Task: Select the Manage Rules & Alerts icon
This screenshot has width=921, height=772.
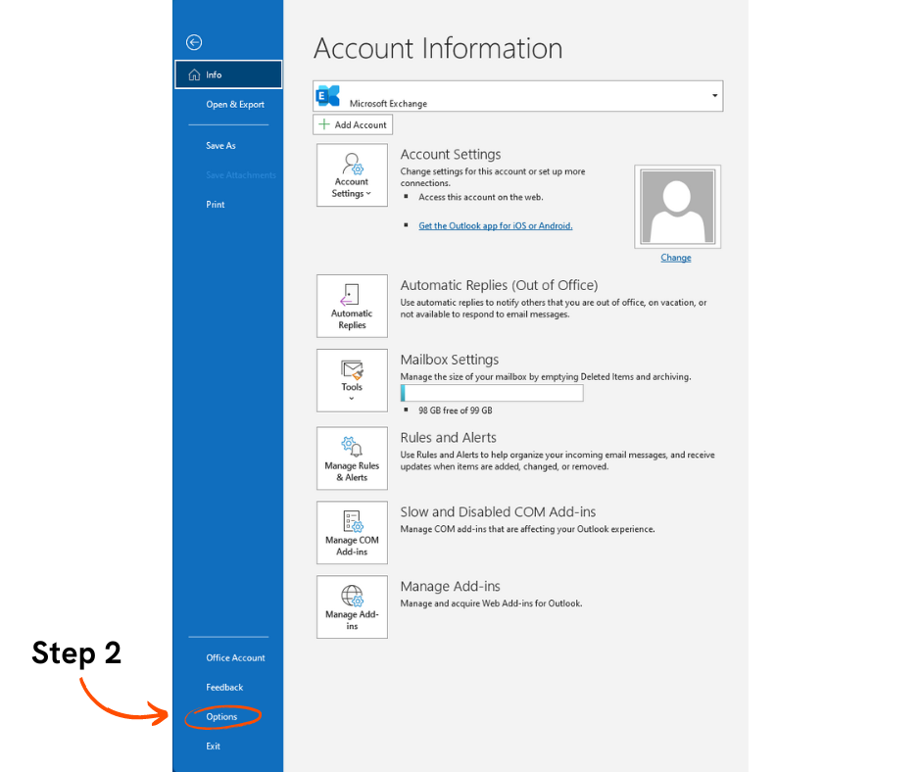Action: click(x=352, y=458)
